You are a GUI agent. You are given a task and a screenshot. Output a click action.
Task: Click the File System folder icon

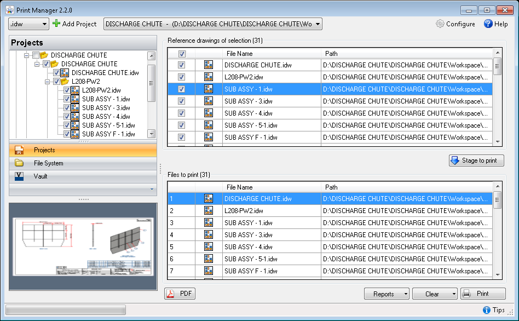pyautogui.click(x=19, y=163)
